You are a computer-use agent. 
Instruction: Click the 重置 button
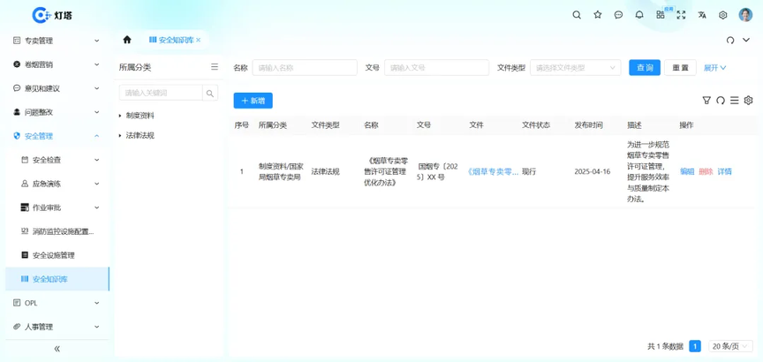click(680, 68)
